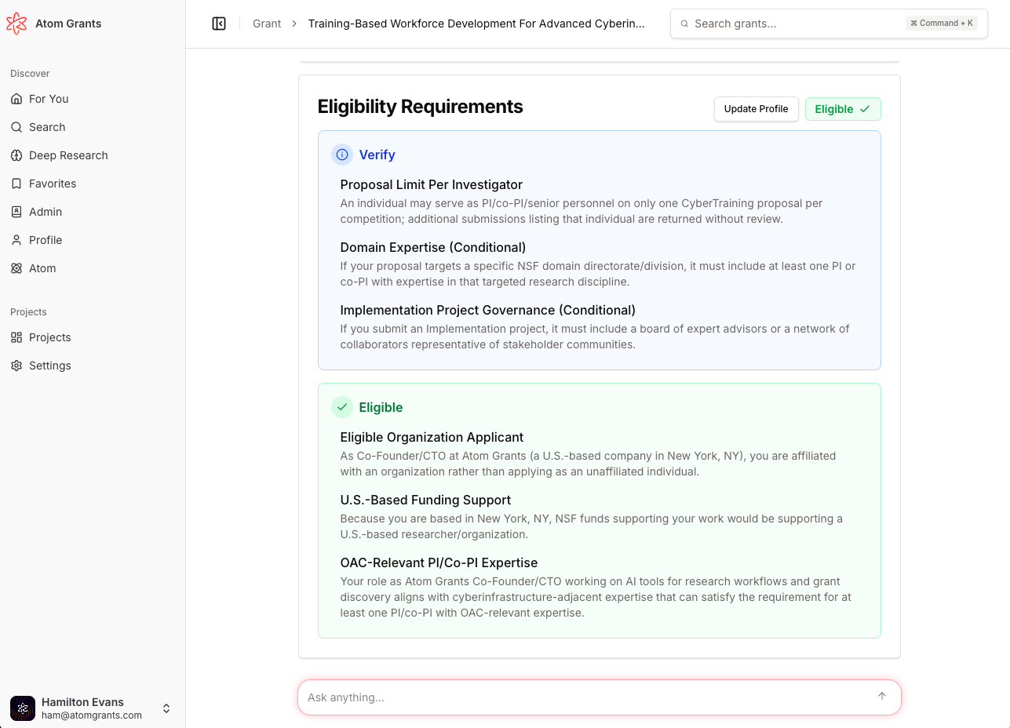Click Hamilton Evans profile avatar
This screenshot has width=1010, height=728.
23,708
